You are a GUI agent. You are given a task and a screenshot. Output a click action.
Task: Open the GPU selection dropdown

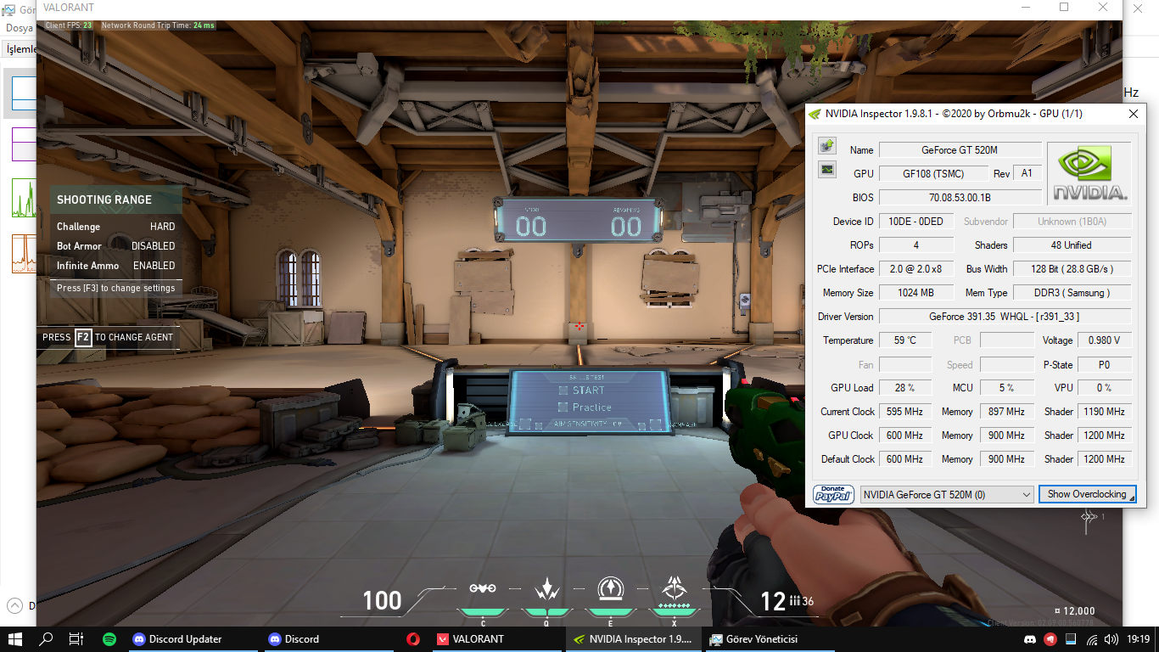[x=947, y=494]
